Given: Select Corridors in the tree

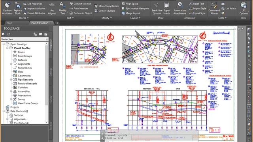Looking at the screenshot, I should 23,88.
